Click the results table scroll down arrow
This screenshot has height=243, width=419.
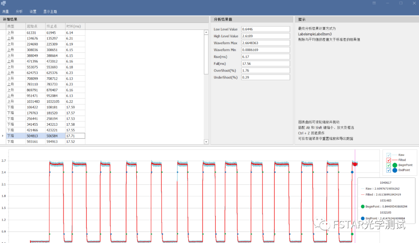(206, 142)
